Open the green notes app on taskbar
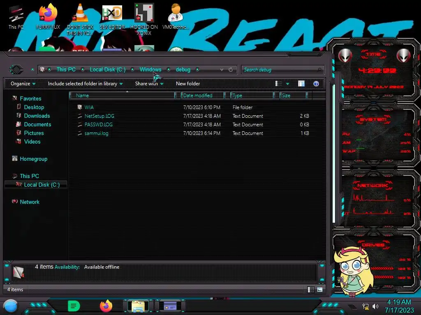421x315 pixels. (74, 306)
